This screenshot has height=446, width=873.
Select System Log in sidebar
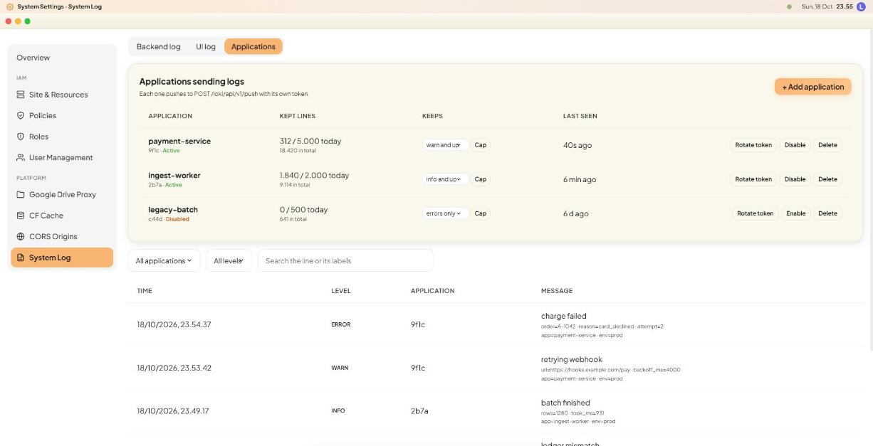coord(62,257)
